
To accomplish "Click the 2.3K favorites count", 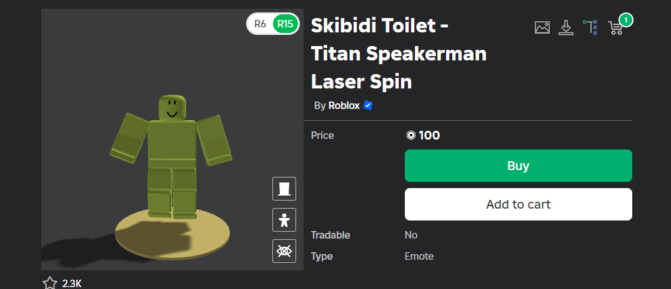I will (72, 283).
